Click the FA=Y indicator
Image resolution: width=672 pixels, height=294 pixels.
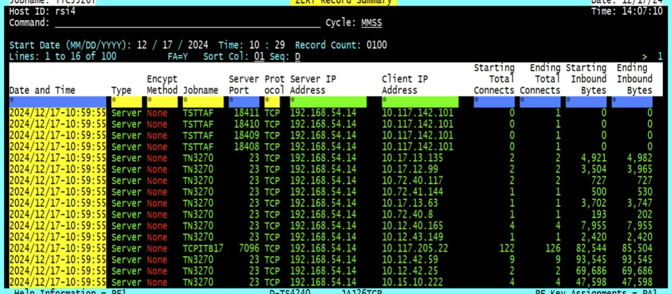178,56
